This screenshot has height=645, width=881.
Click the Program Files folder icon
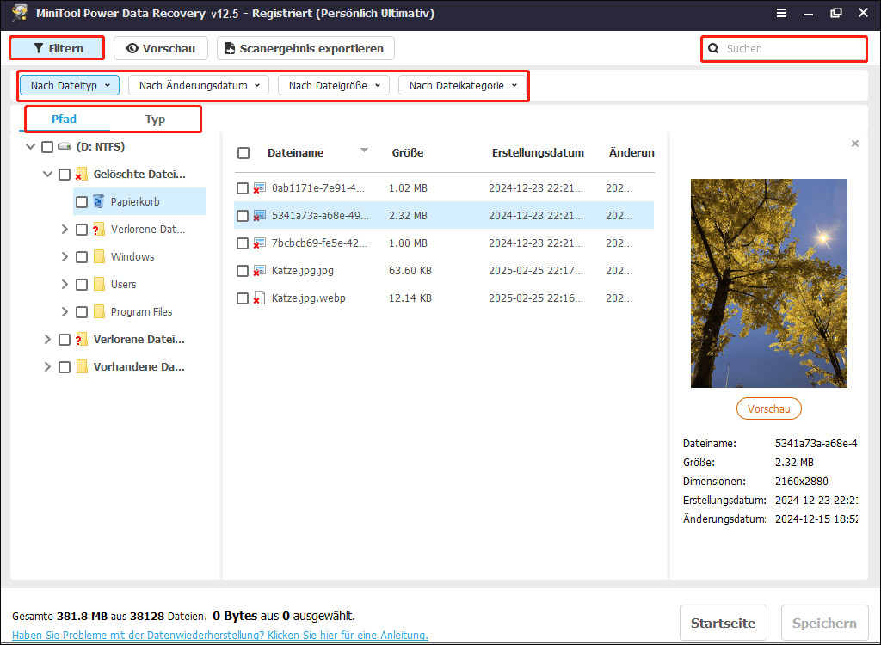click(99, 312)
